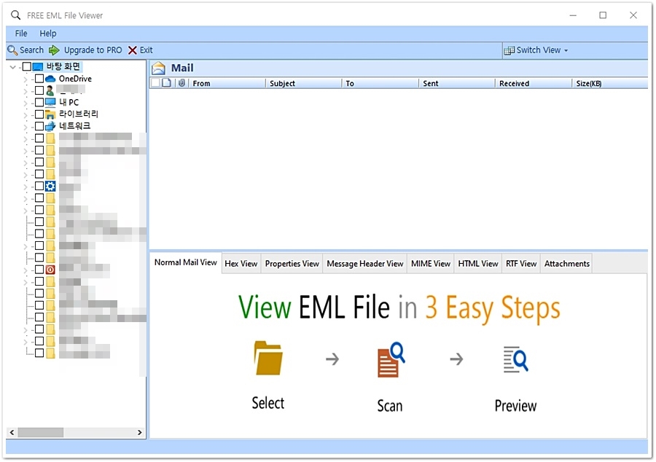Viewport: 656px width, 462px height.
Task: Expand the 내 PC tree node
Action: pyautogui.click(x=25, y=103)
